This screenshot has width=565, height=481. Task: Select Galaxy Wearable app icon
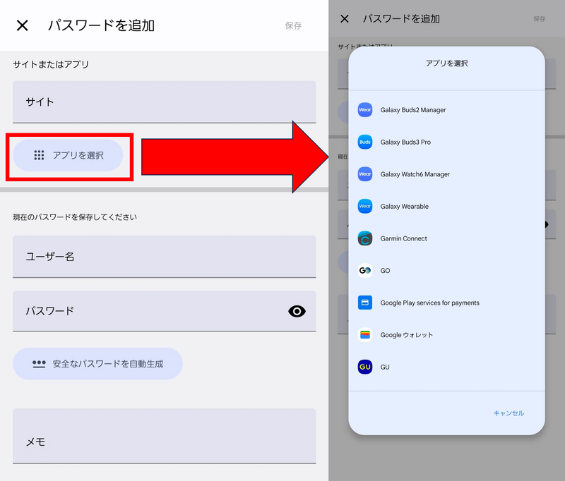point(365,206)
